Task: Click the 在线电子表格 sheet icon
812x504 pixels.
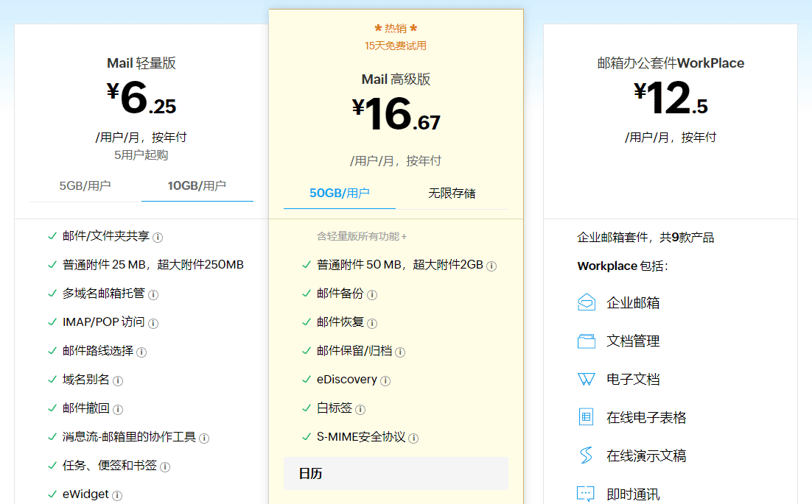Action: (587, 416)
